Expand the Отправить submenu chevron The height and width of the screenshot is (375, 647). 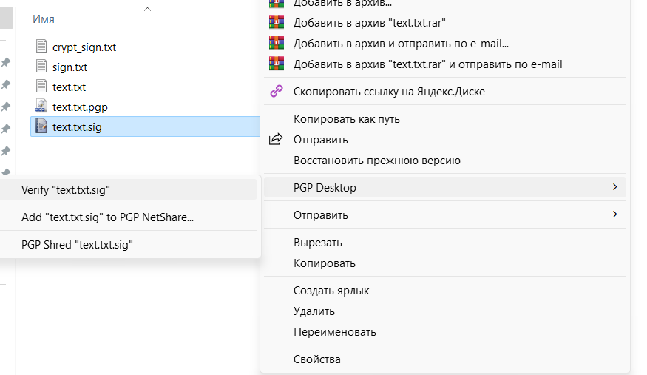tap(614, 214)
